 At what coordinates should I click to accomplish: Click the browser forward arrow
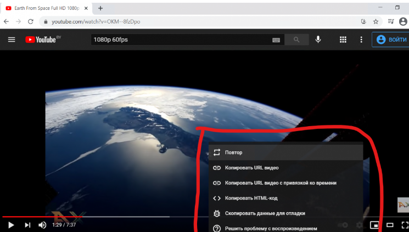point(18,21)
